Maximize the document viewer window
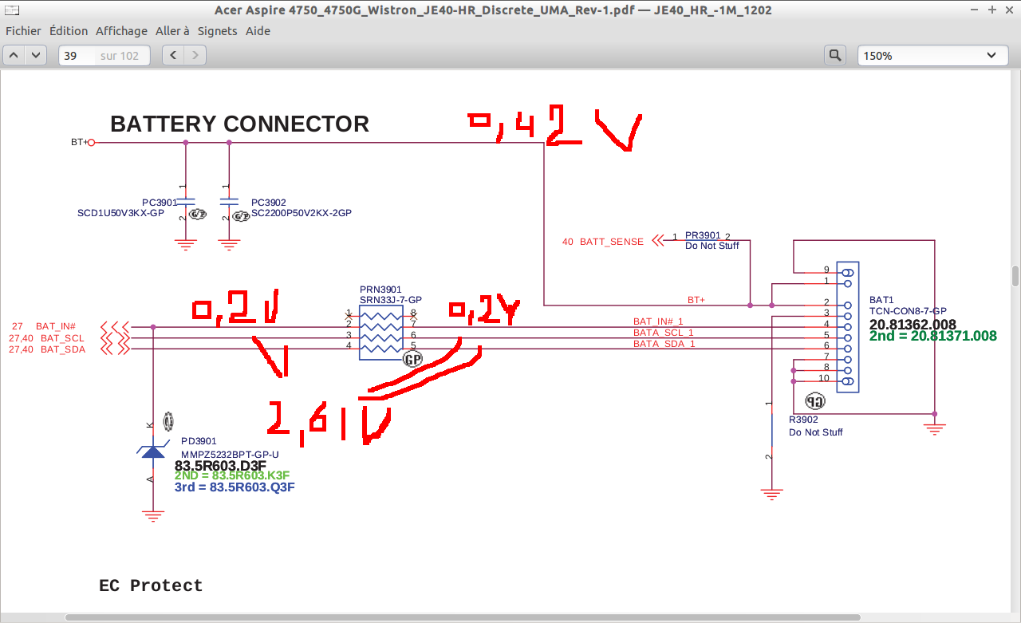This screenshot has width=1021, height=623. pyautogui.click(x=992, y=10)
